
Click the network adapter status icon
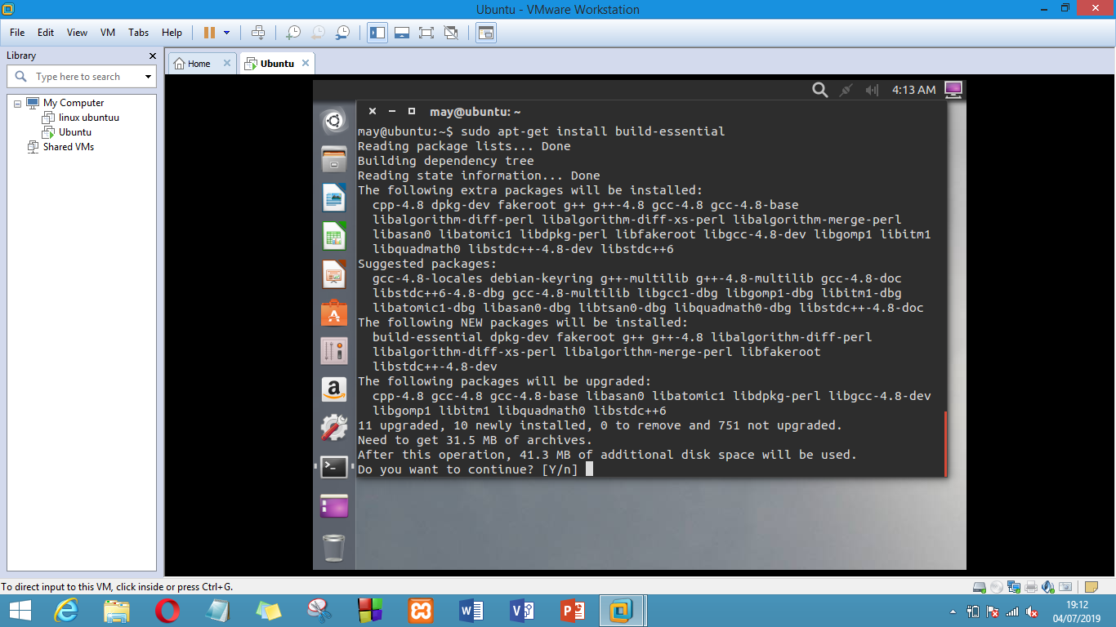1014,587
